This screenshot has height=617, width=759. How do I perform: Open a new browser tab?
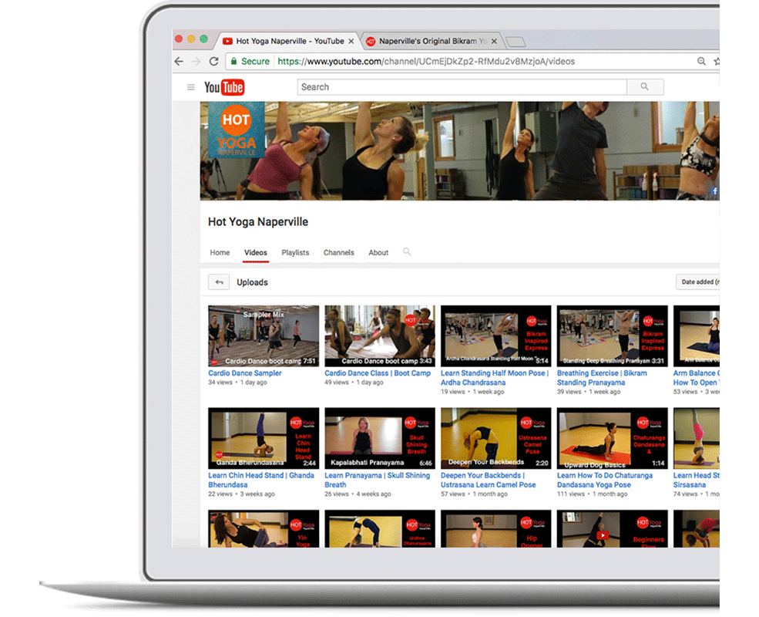(516, 42)
